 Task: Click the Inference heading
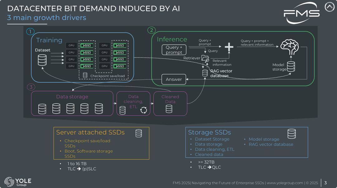tap(172, 39)
